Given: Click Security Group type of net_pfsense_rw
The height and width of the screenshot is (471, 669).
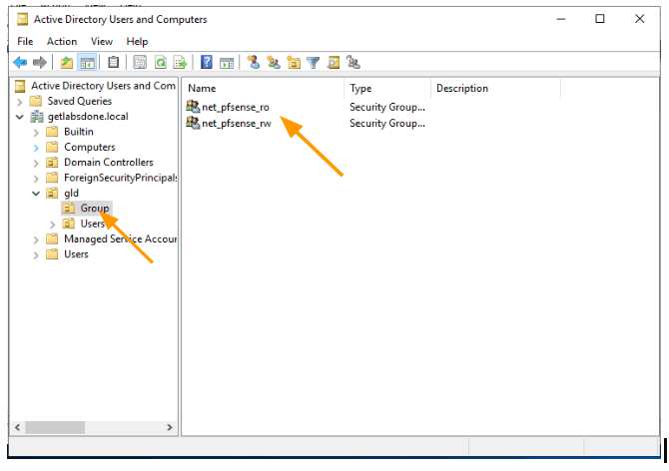Looking at the screenshot, I should click(387, 123).
